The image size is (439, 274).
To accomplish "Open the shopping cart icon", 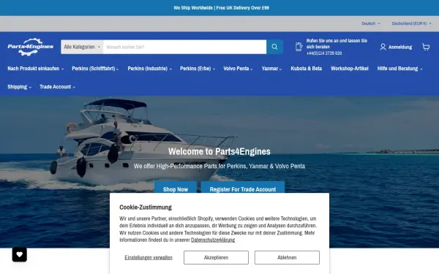I will pyautogui.click(x=426, y=47).
